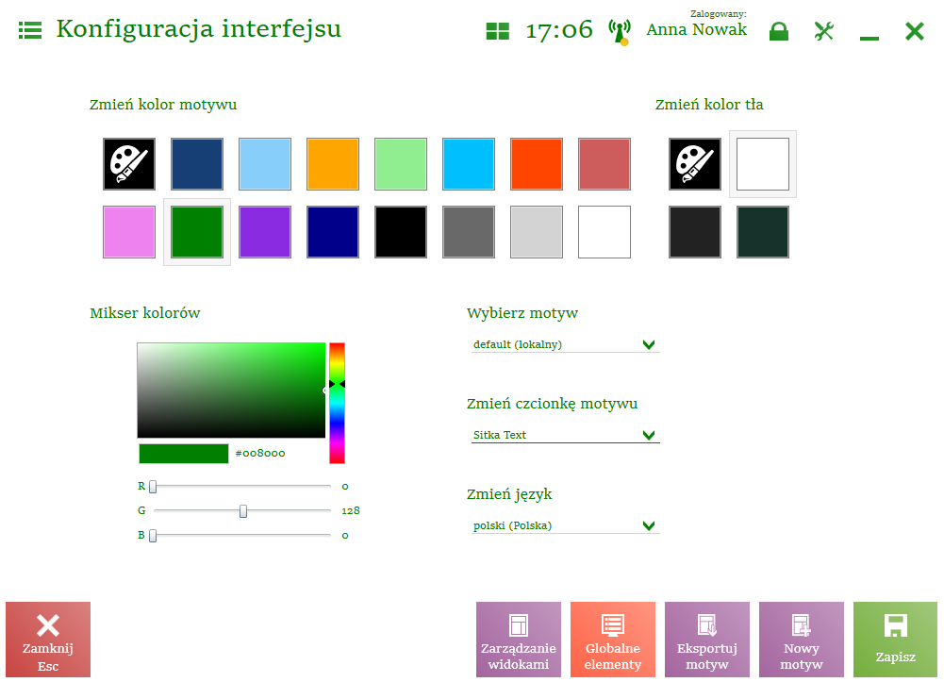Select the pink violet theme swatch
This screenshot has height=682, width=944.
pos(129,232)
